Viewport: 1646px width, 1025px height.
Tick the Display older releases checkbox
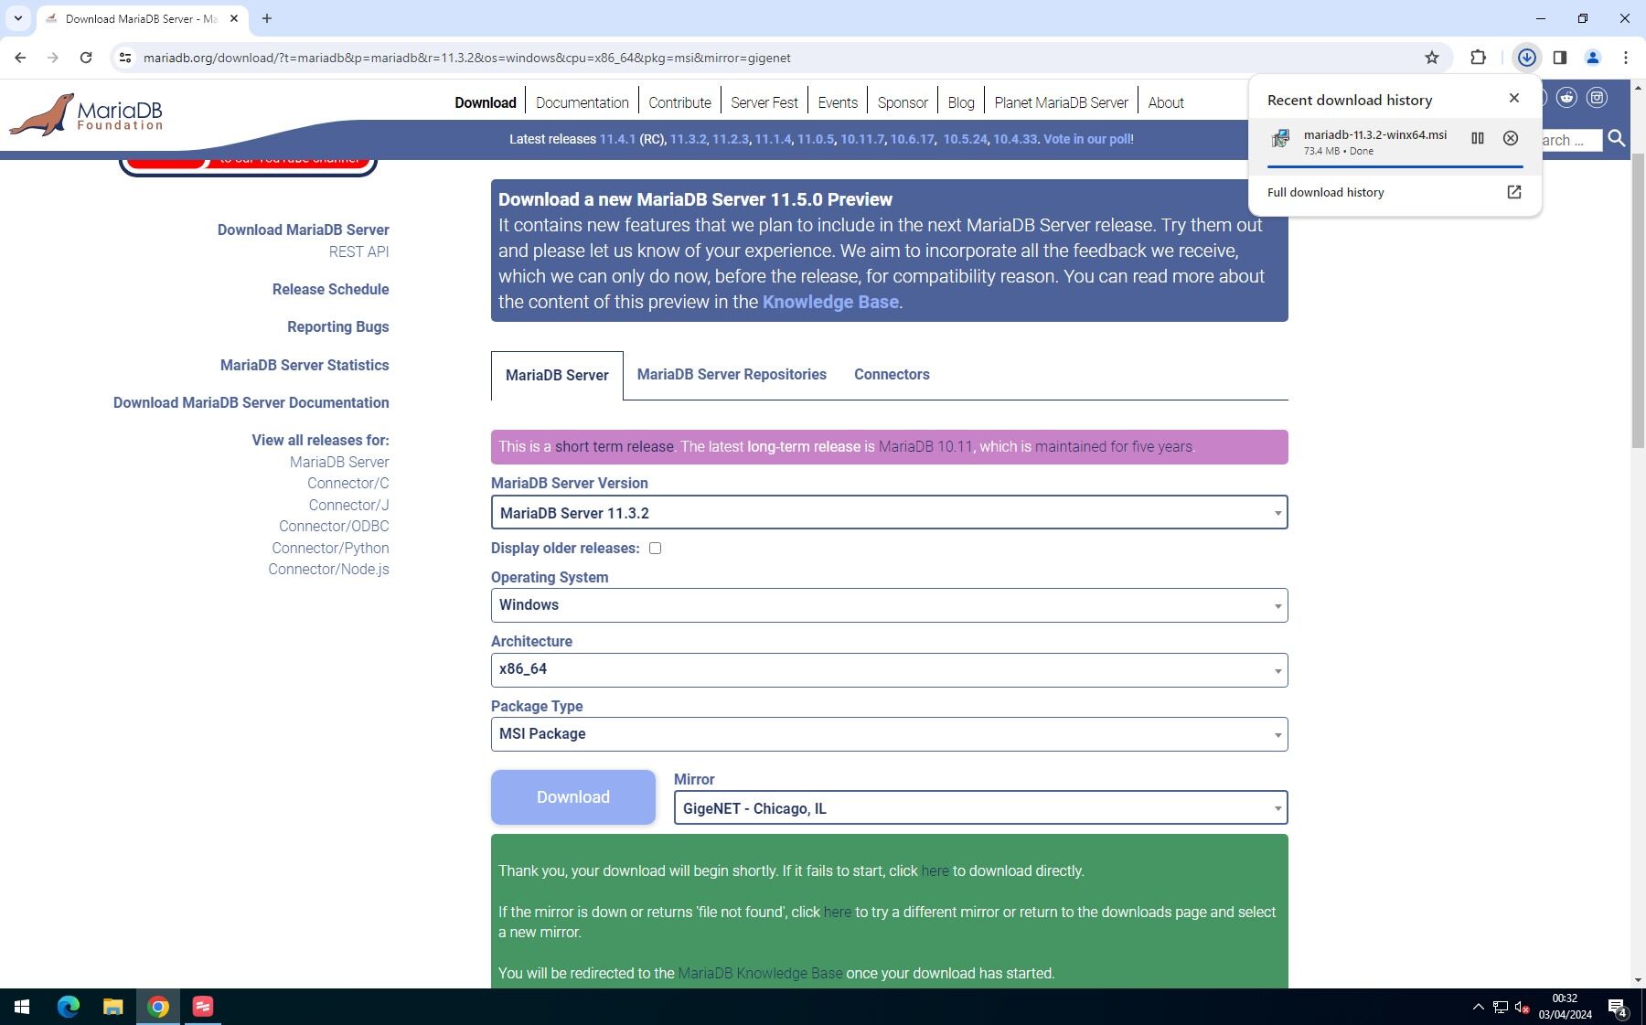(655, 549)
